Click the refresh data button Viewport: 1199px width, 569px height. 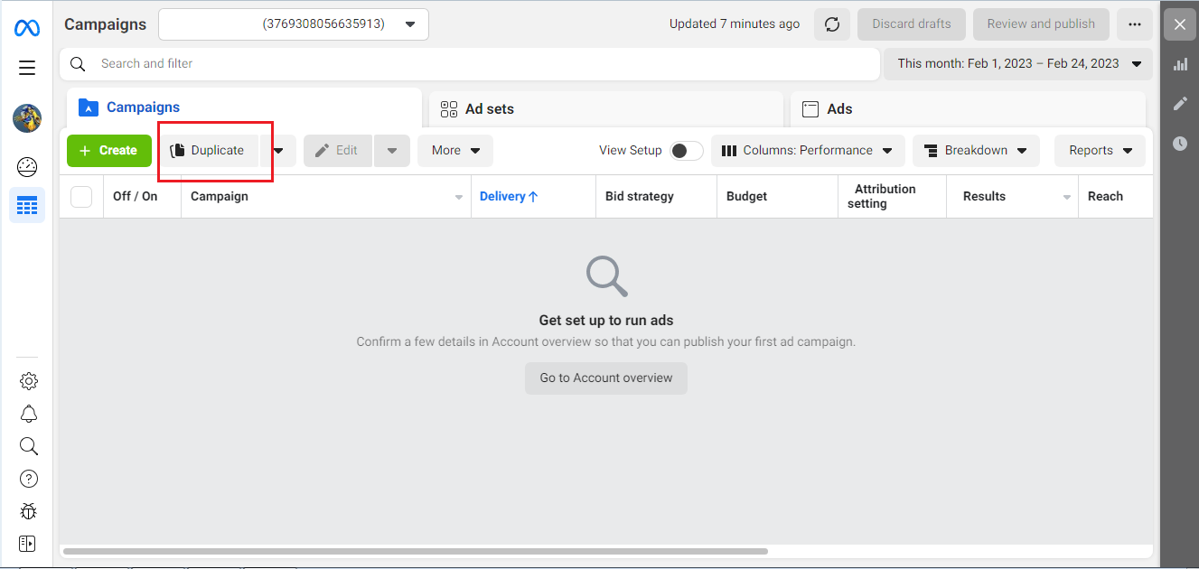(x=832, y=24)
